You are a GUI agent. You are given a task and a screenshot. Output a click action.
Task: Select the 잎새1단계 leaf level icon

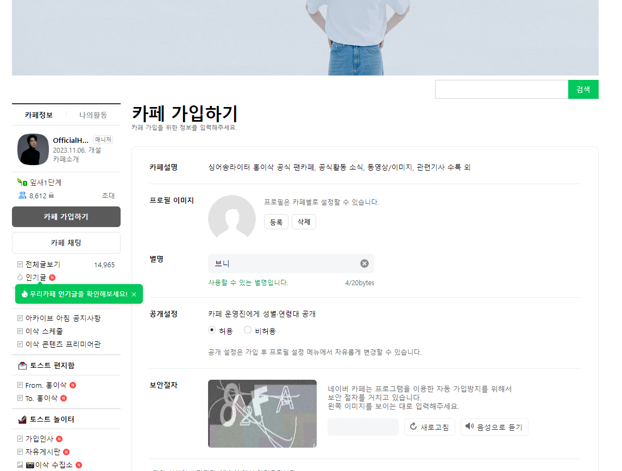[x=22, y=183]
